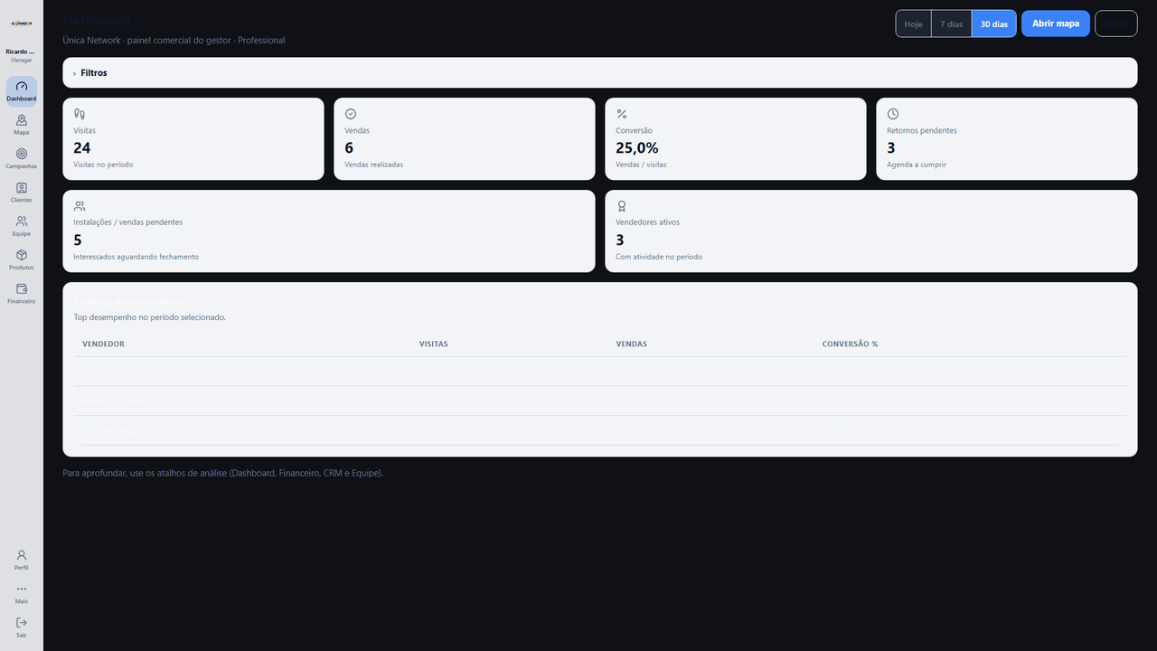Click the checkmark icon on Vendas card
Screen dimensions: 1157x651
(351, 114)
